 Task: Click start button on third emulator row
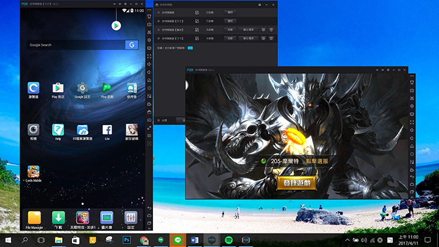(x=230, y=30)
